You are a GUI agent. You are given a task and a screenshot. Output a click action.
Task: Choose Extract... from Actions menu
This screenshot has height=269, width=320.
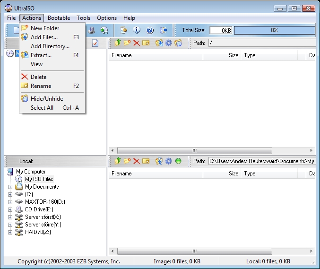click(52, 55)
